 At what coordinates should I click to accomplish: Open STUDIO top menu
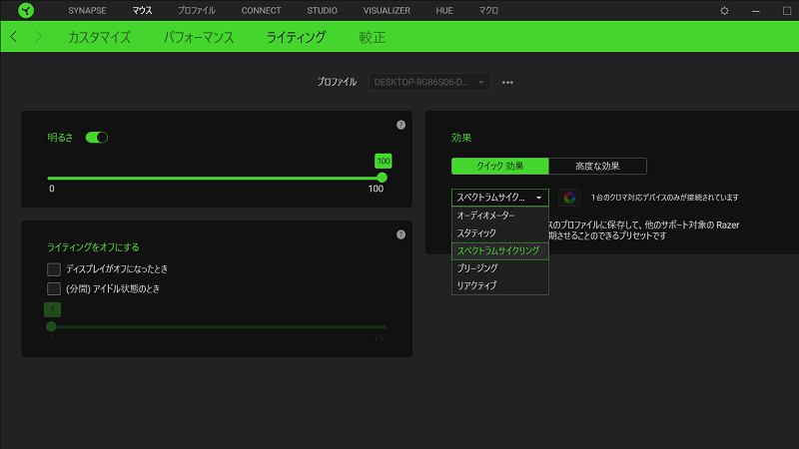coord(322,11)
